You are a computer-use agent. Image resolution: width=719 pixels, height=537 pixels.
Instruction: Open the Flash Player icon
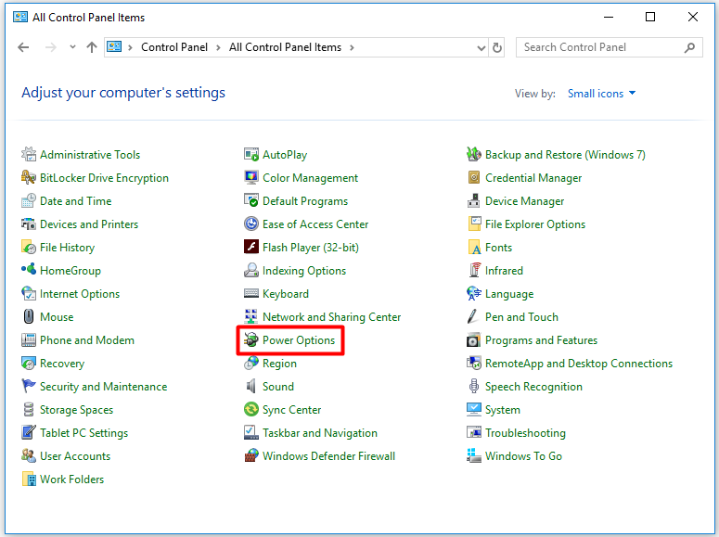pyautogui.click(x=251, y=248)
